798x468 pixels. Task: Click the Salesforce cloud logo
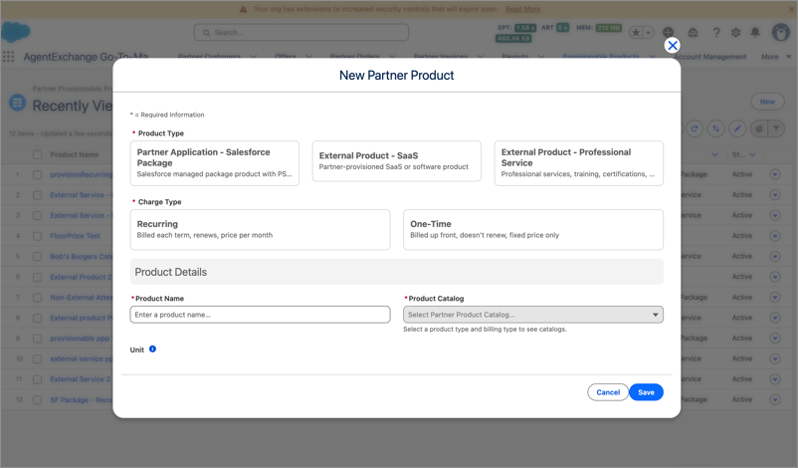click(x=16, y=32)
